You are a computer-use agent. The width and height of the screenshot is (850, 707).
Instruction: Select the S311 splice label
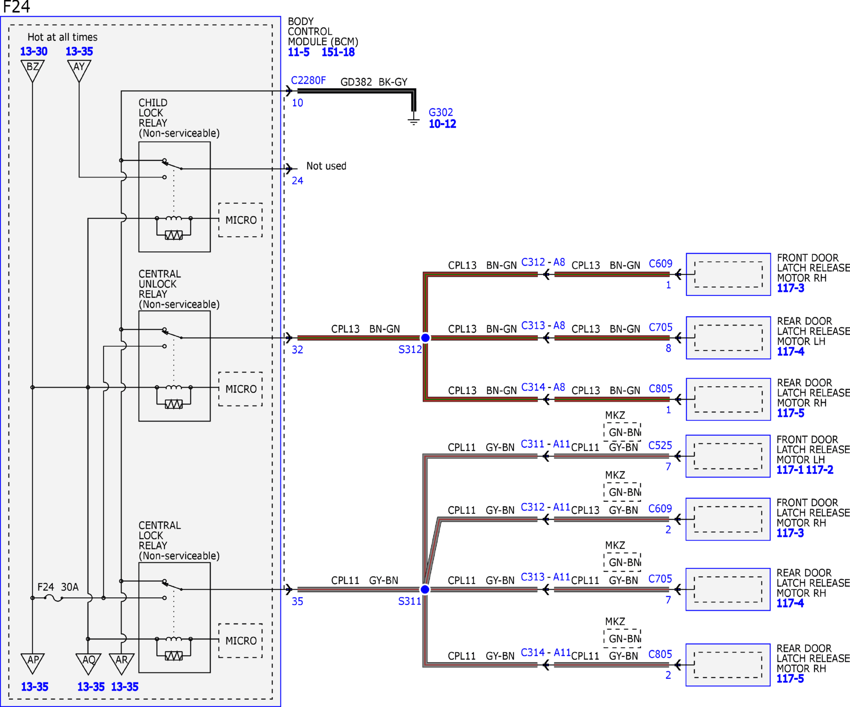[409, 601]
